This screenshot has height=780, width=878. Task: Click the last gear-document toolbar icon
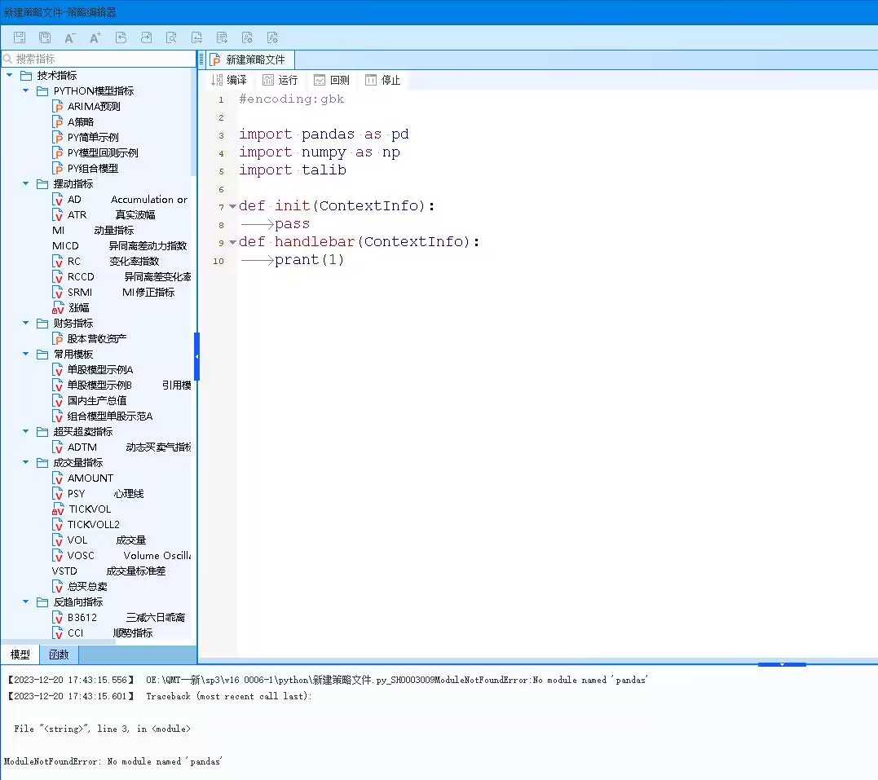[x=273, y=37]
